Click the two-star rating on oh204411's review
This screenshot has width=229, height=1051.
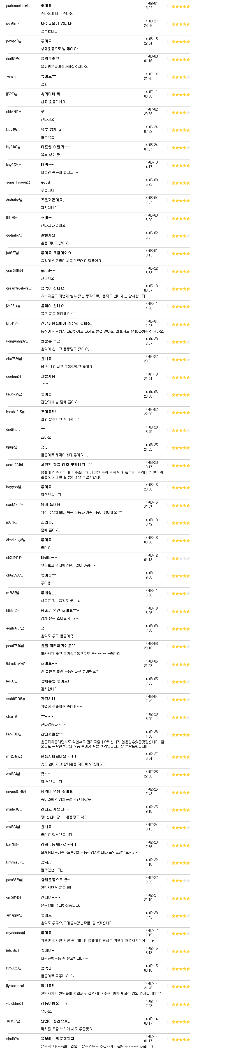tap(181, 558)
